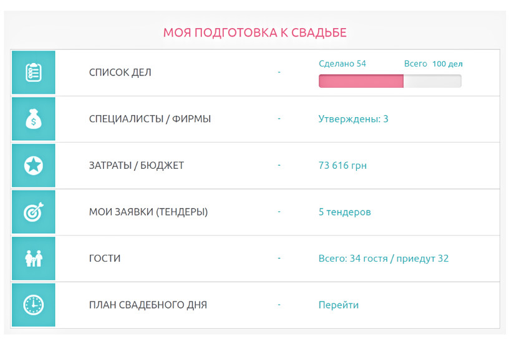Click the Сделано 54 link

(x=342, y=64)
